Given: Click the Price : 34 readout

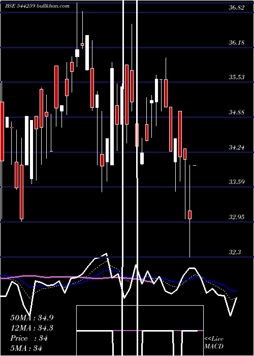Looking at the screenshot, I should [29, 338].
